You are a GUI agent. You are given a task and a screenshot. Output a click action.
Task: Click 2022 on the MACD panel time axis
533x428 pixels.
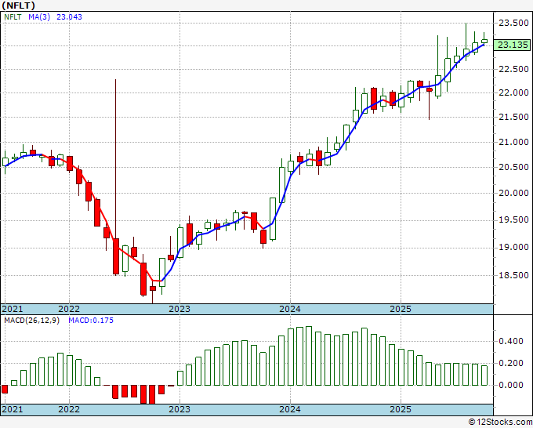point(69,409)
